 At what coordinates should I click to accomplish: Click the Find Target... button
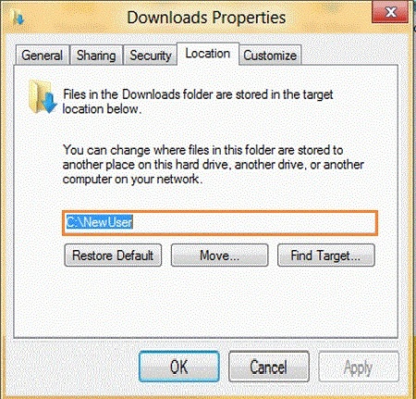point(326,256)
